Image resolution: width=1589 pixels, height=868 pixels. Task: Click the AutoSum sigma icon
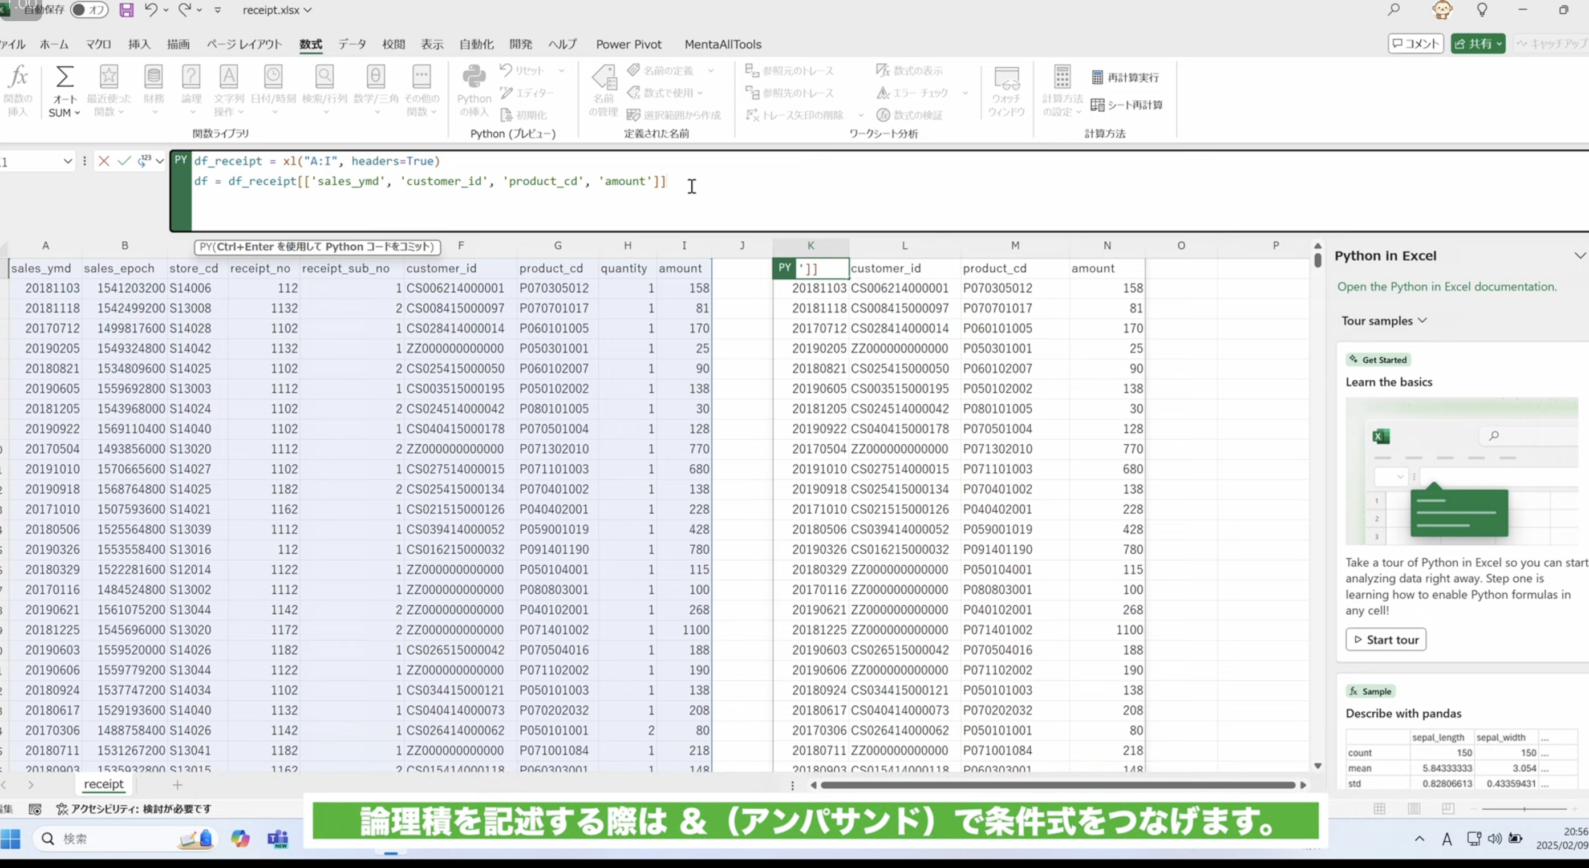coord(64,78)
